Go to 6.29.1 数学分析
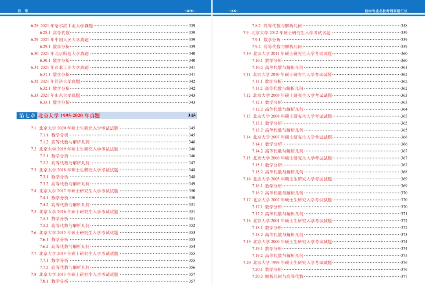Viewport: 425px width, 285px height. click(x=117, y=46)
